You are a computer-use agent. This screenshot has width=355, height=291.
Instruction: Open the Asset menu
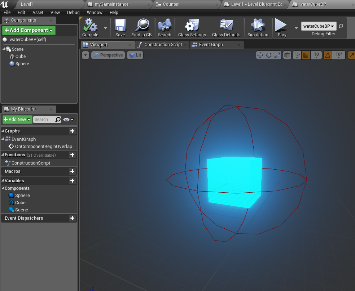[38, 12]
